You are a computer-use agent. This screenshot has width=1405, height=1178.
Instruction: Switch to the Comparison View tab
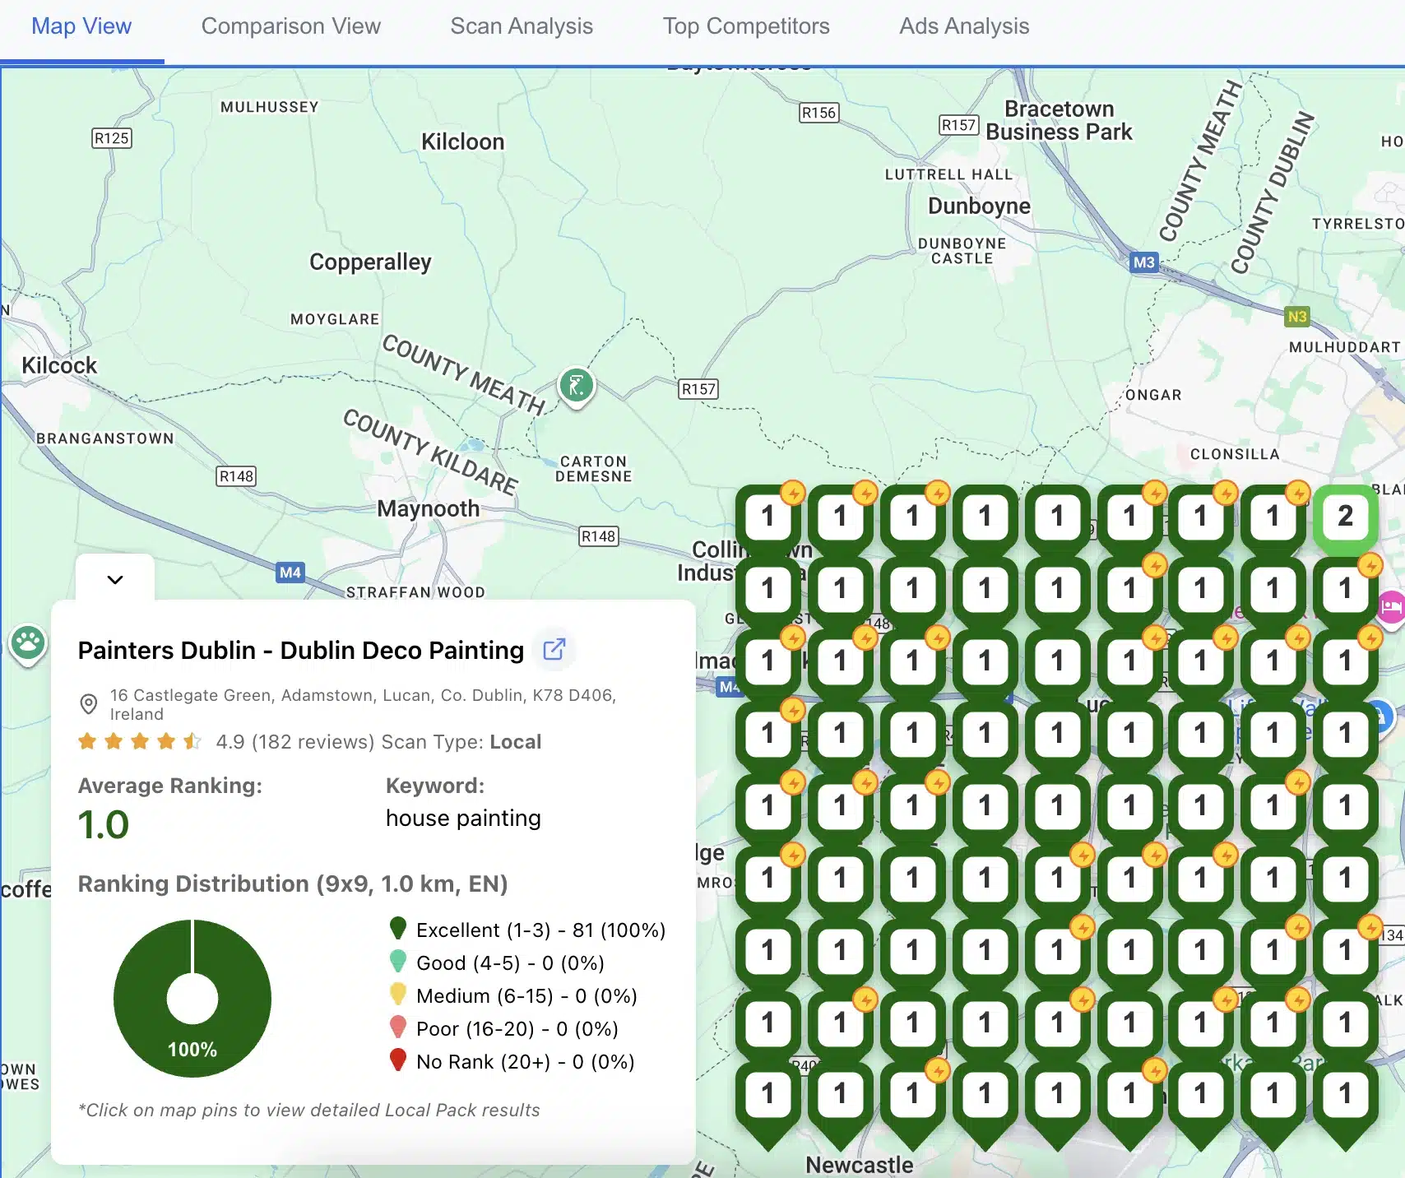(290, 26)
